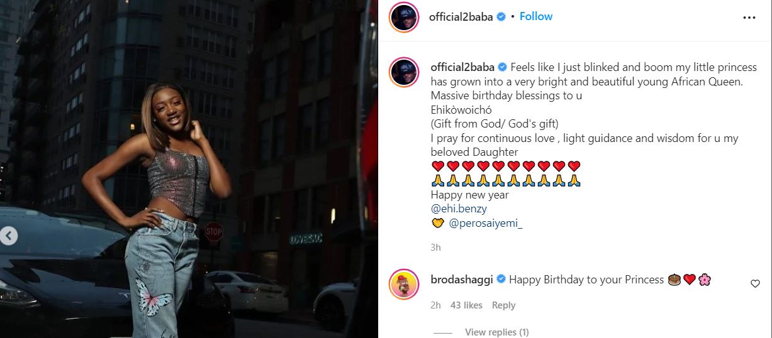Click official2baba username in the caption

[x=463, y=67]
